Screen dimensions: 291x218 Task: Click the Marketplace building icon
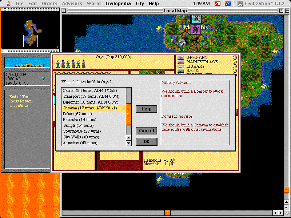tap(180, 62)
